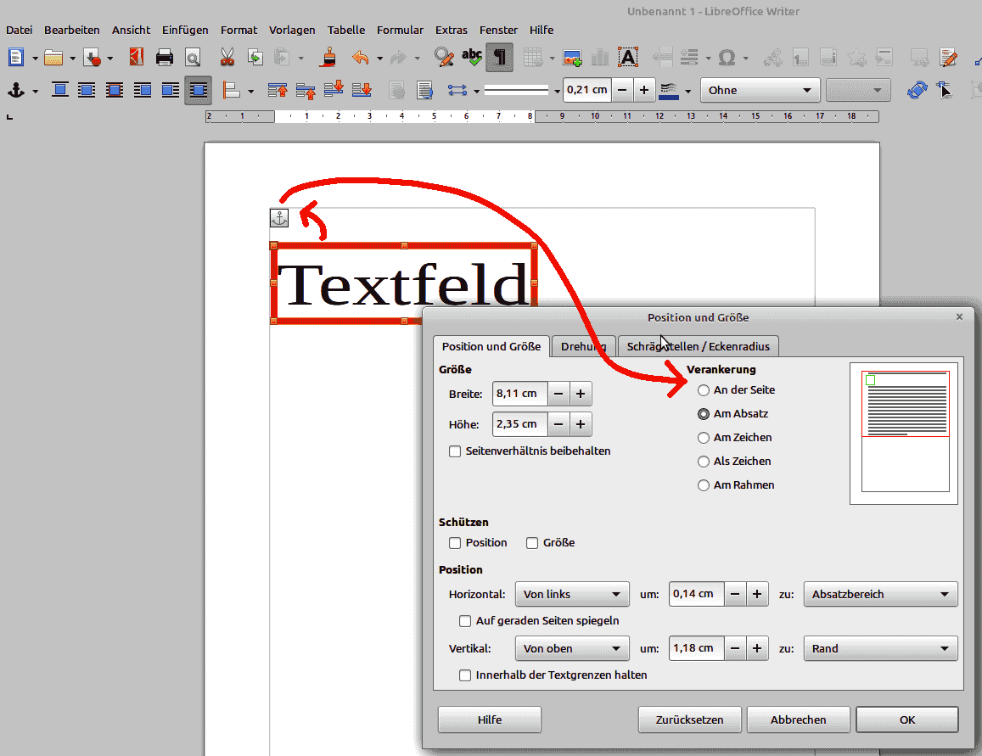The image size is (982, 756).
Task: Click the Breite width input field
Action: click(519, 393)
